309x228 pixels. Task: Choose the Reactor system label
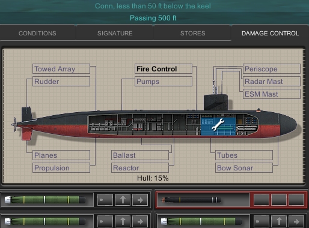tap(140, 168)
